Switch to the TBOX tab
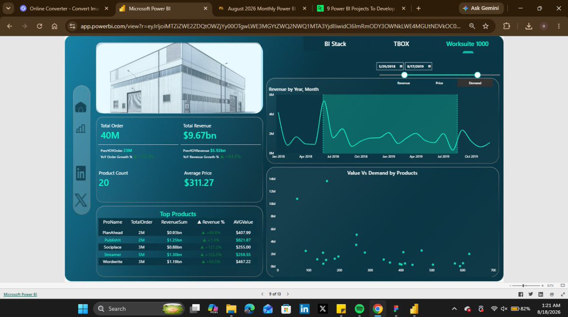The height and width of the screenshot is (317, 568). pos(401,44)
